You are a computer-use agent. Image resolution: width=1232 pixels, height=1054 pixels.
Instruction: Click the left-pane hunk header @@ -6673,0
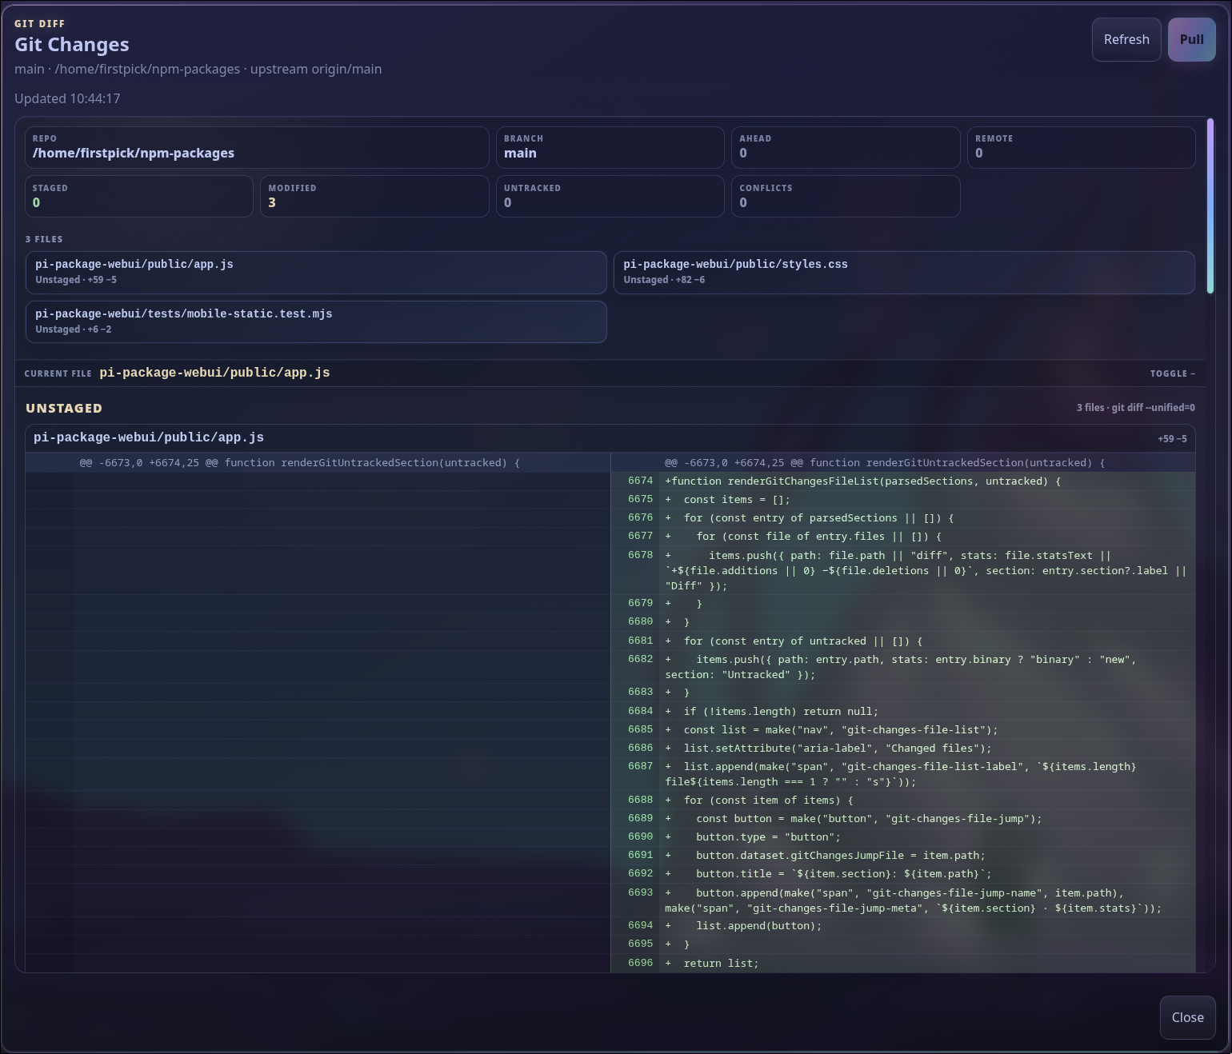[299, 462]
